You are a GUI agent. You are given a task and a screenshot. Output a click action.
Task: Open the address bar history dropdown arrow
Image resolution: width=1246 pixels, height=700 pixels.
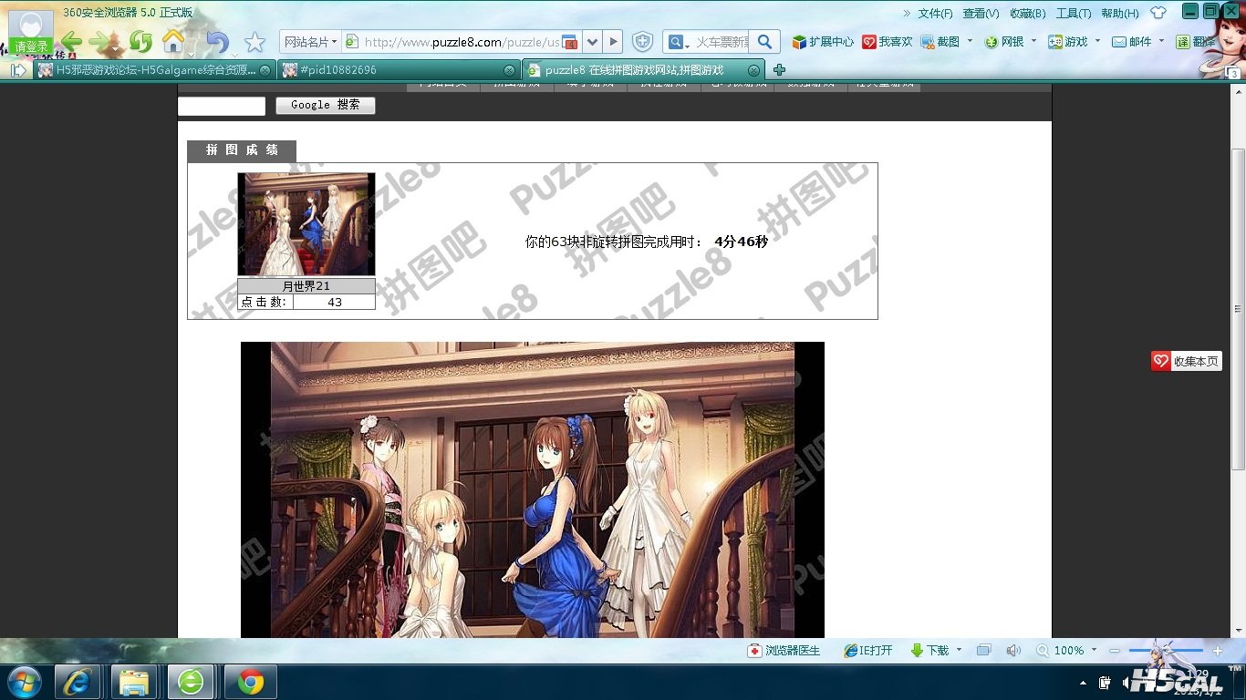tap(591, 42)
